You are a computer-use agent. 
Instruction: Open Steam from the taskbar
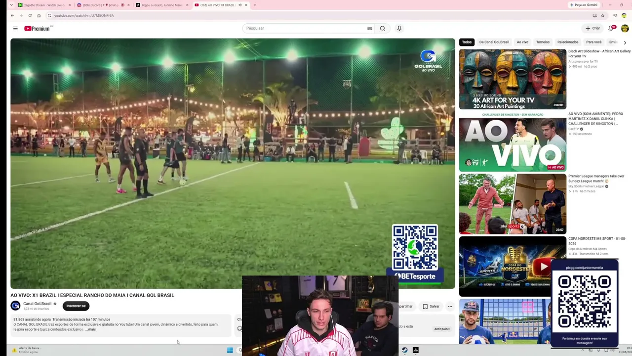[404, 350]
